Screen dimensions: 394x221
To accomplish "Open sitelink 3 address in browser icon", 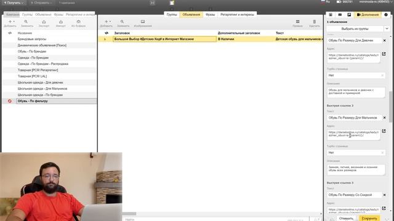I will point(384,208).
